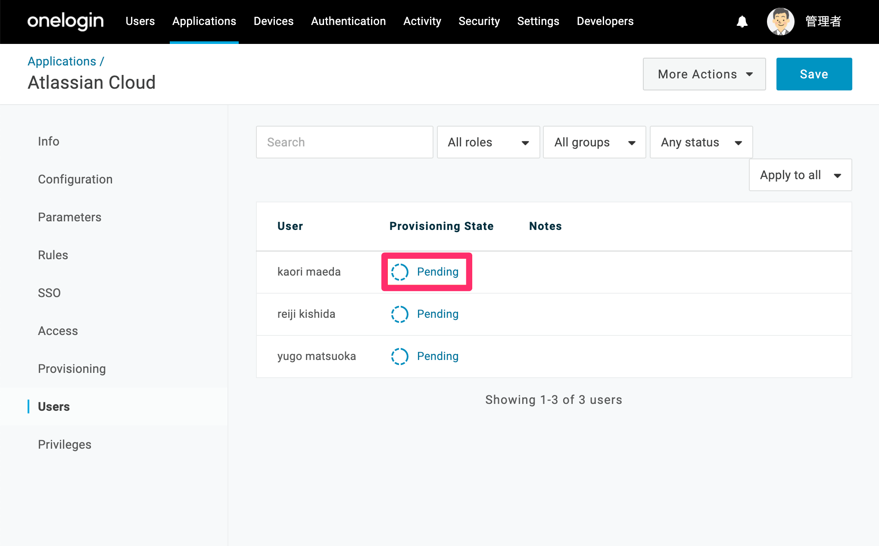This screenshot has height=546, width=879.
Task: Open the Applications top menu
Action: (x=204, y=21)
